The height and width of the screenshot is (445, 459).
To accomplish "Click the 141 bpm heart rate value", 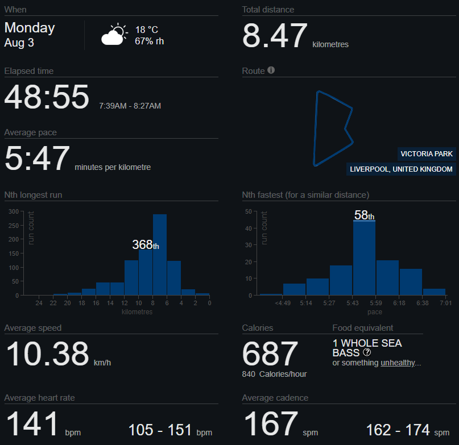I will [x=32, y=423].
